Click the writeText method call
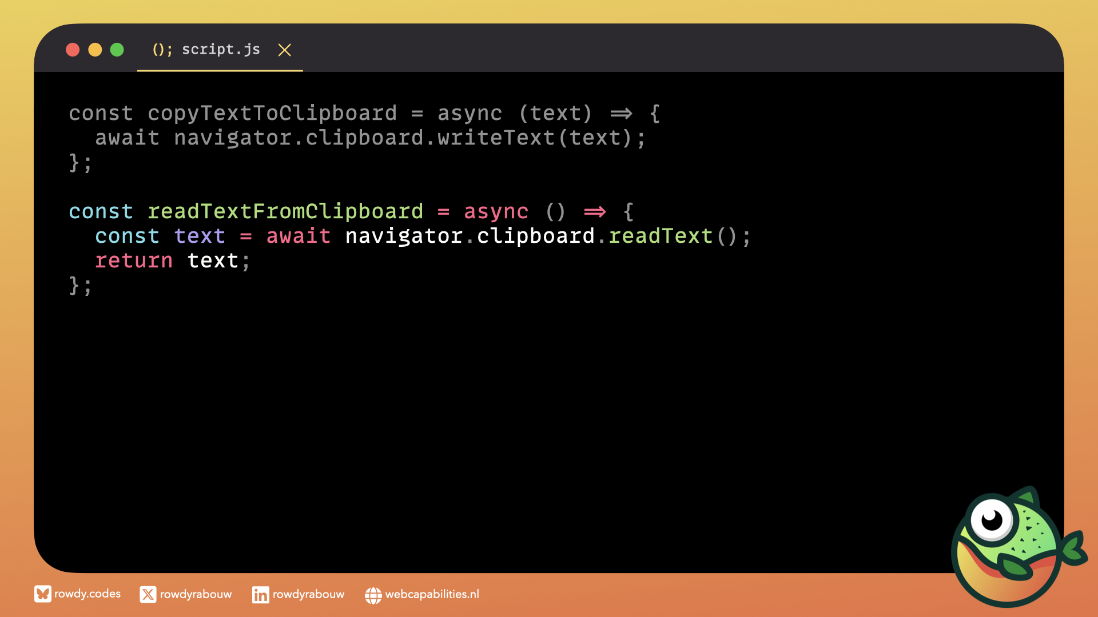This screenshot has height=617, width=1098. [x=496, y=138]
